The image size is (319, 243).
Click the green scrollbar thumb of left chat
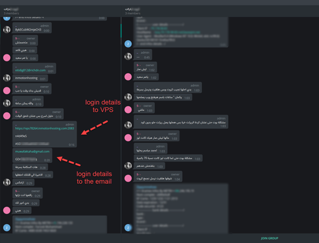121,30
